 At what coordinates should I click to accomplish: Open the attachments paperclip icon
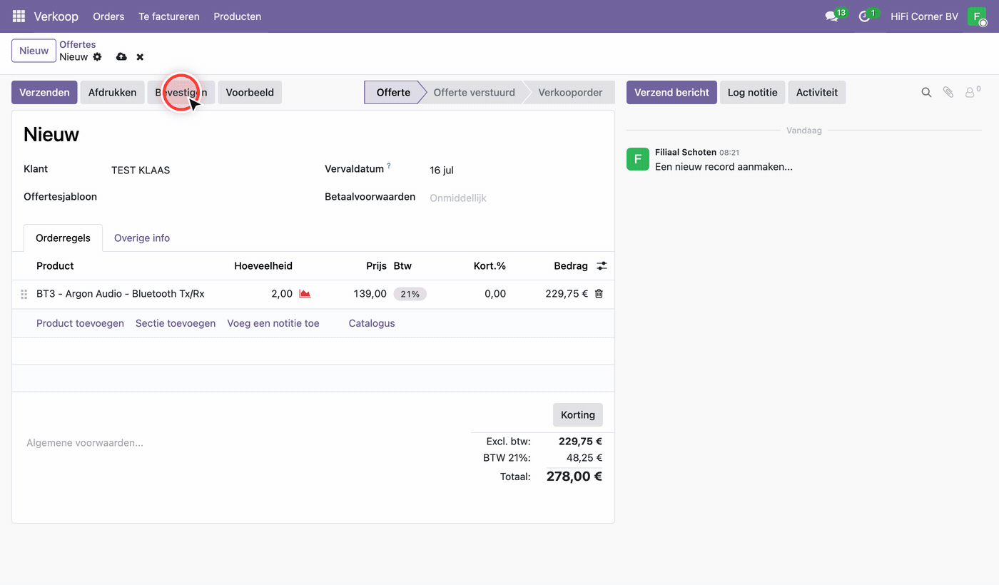pos(948,93)
